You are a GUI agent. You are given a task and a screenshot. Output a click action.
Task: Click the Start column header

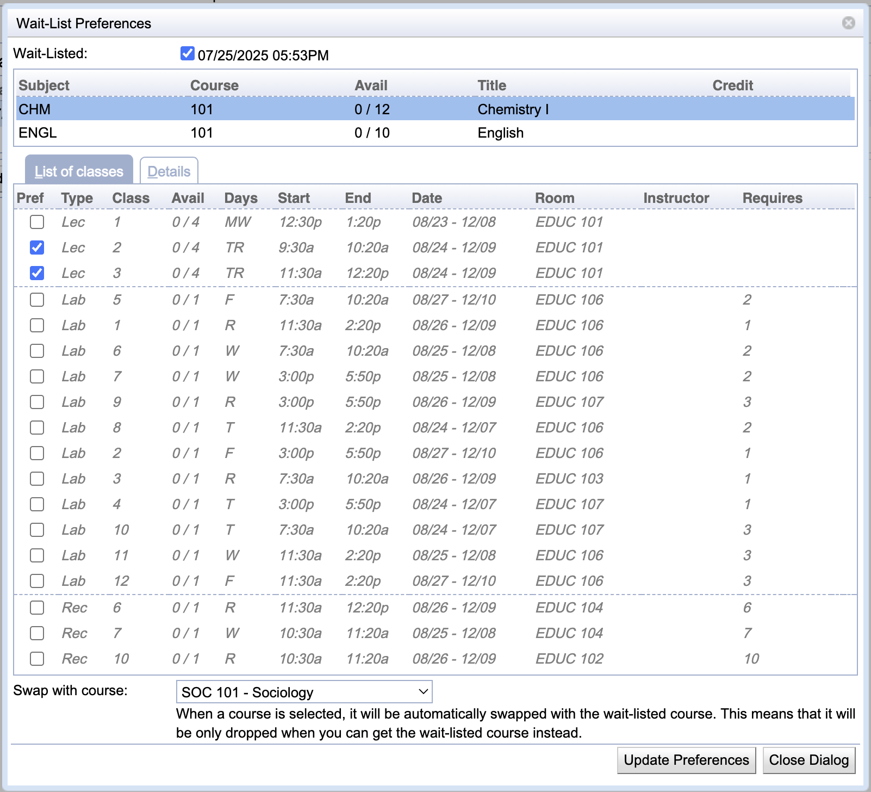tap(294, 198)
